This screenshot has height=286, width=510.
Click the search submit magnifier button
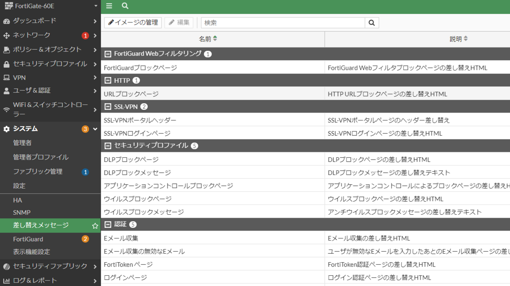click(372, 22)
